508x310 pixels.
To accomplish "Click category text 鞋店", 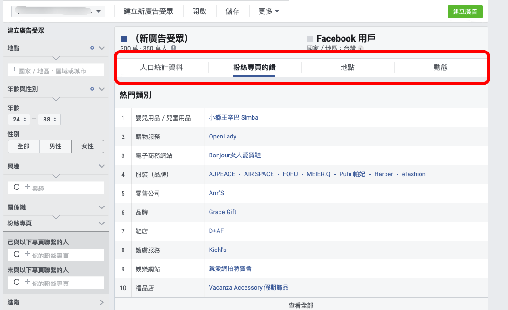I will point(141,232).
